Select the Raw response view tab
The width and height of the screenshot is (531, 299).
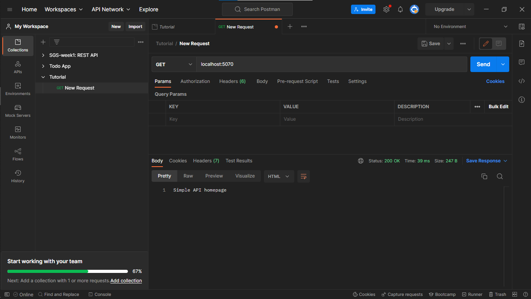point(188,176)
